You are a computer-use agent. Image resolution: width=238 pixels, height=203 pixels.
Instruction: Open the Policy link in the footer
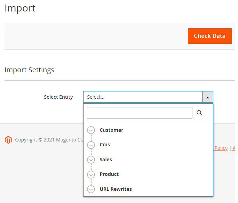tap(221, 148)
